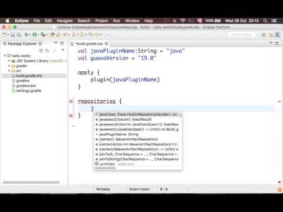Expand the src folder

click(9, 71)
